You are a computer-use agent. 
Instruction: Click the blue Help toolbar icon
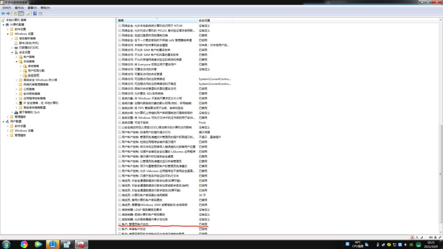coord(35,13)
